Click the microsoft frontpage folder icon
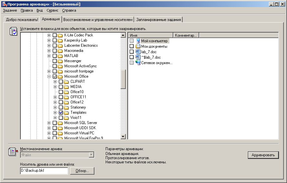Image resolution: width=287 pixels, height=183 pixels. [60, 71]
